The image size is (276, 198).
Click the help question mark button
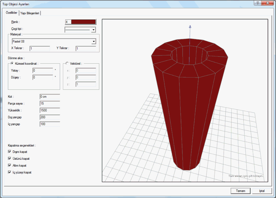[257, 3]
